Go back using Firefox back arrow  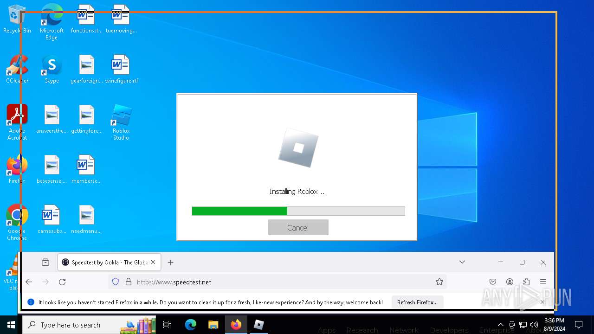coord(29,282)
